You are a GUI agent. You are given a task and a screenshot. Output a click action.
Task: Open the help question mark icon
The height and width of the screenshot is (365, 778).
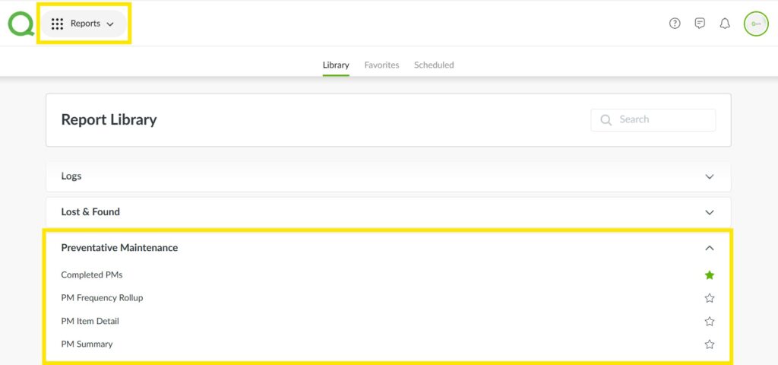[675, 24]
